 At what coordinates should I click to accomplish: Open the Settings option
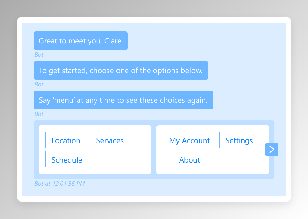tap(239, 140)
